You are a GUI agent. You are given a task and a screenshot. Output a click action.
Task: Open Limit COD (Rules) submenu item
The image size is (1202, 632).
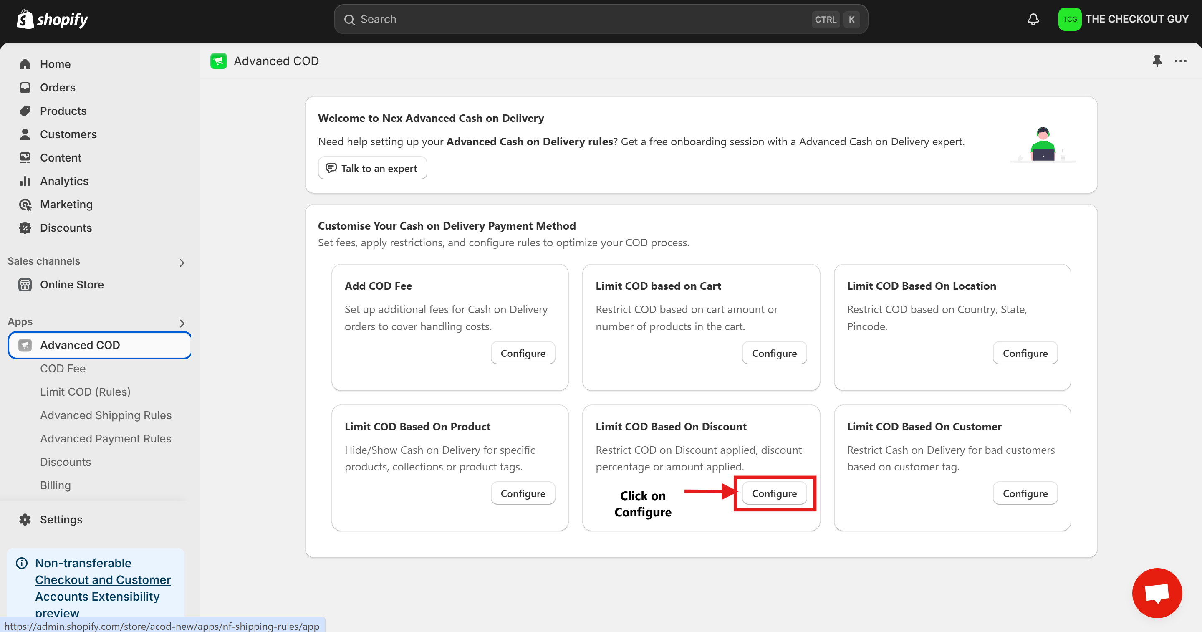click(x=86, y=392)
